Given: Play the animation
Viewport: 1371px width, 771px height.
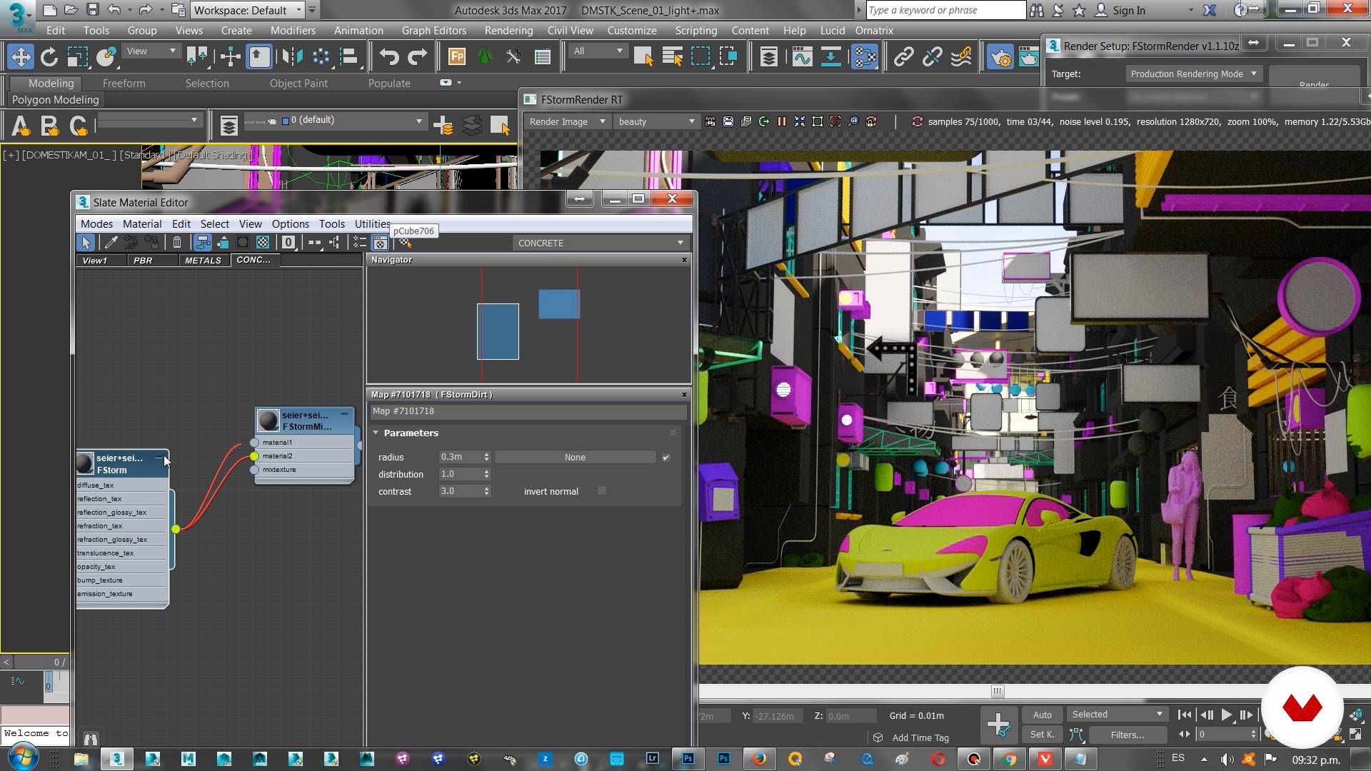Looking at the screenshot, I should click(1226, 715).
